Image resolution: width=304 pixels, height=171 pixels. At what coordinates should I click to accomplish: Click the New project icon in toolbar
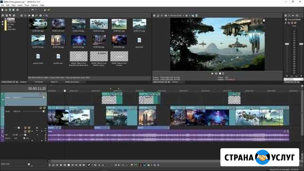click(2, 10)
